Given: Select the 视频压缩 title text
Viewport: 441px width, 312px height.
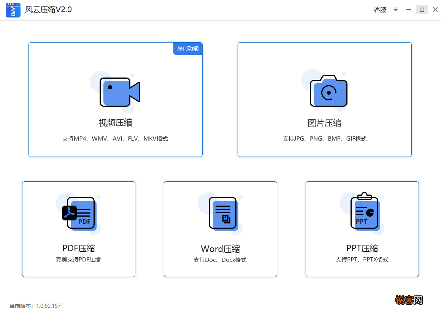Looking at the screenshot, I should pos(115,123).
